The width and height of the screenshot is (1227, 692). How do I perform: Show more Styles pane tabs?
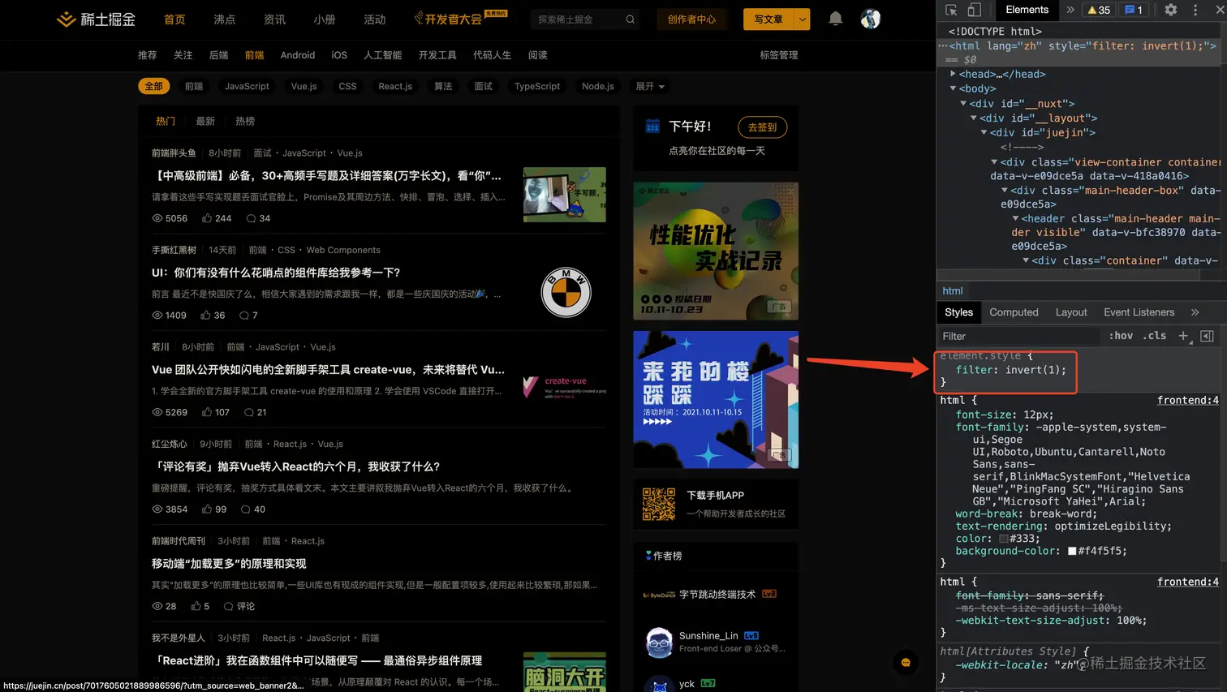coord(1195,312)
